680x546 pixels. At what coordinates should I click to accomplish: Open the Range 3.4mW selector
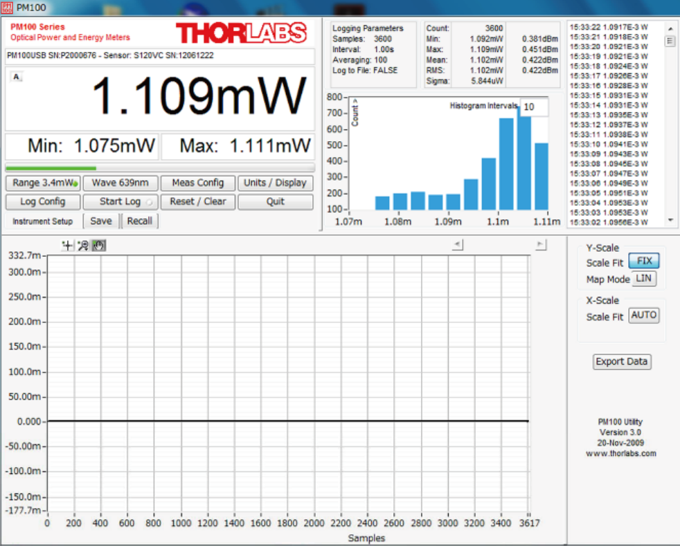click(42, 183)
